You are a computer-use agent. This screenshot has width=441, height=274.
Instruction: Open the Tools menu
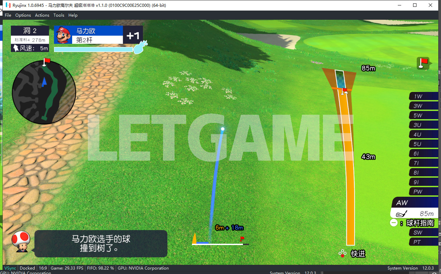pos(59,15)
